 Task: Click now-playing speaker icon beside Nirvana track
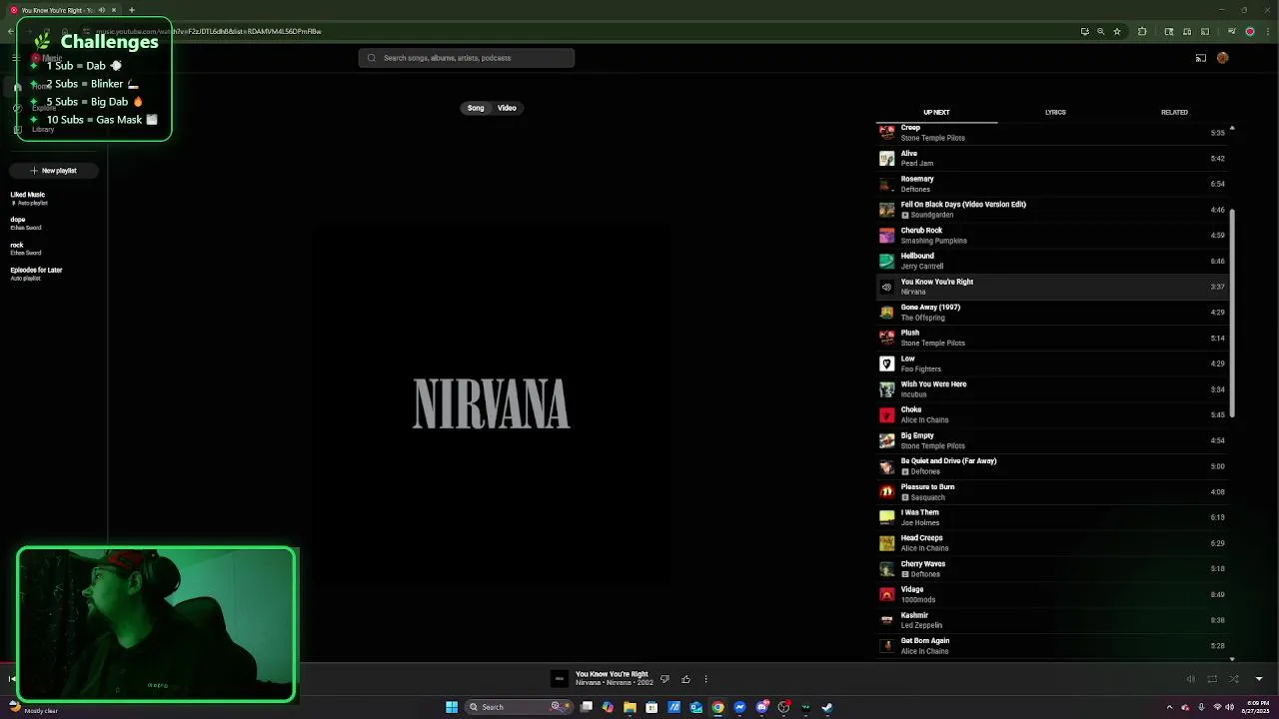(x=886, y=287)
